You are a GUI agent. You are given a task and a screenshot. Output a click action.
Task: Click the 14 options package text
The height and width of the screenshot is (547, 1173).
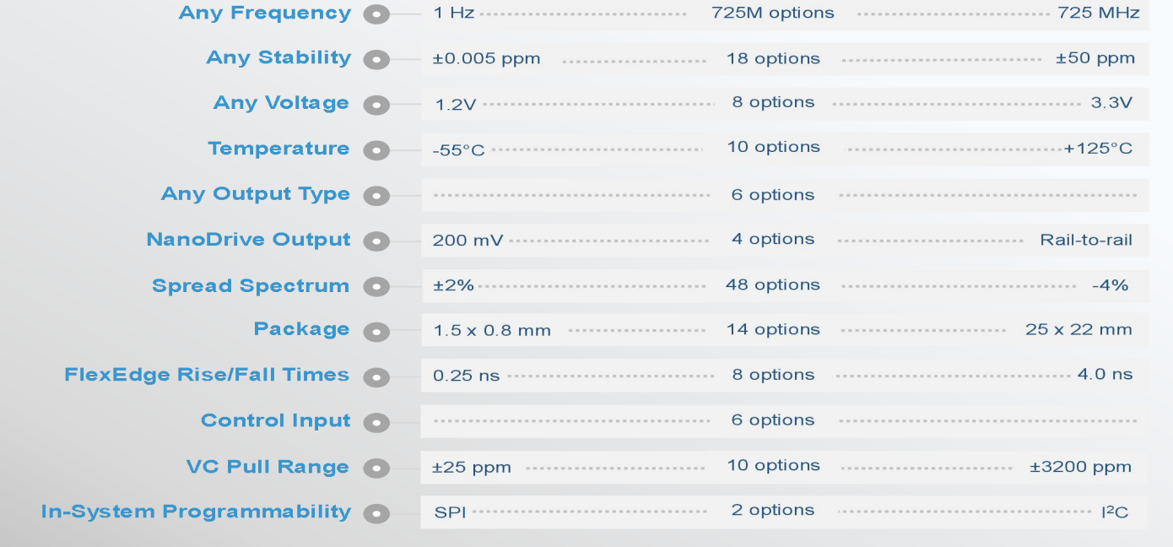[x=773, y=330]
